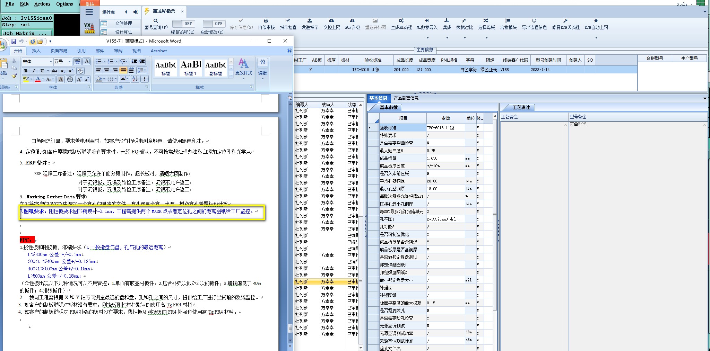The image size is (710, 351).
Task: Open the Options menu
Action: (64, 4)
